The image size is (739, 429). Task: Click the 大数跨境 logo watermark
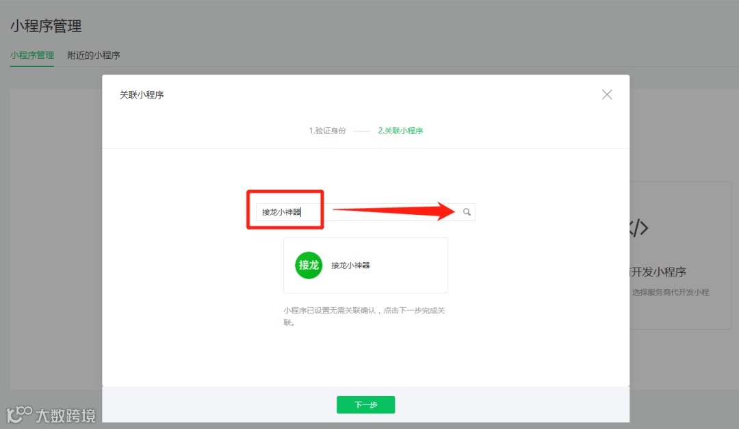[50, 415]
